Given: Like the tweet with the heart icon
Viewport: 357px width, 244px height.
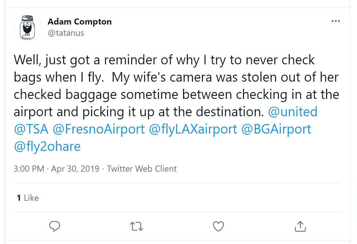Looking at the screenshot, I should [218, 226].
